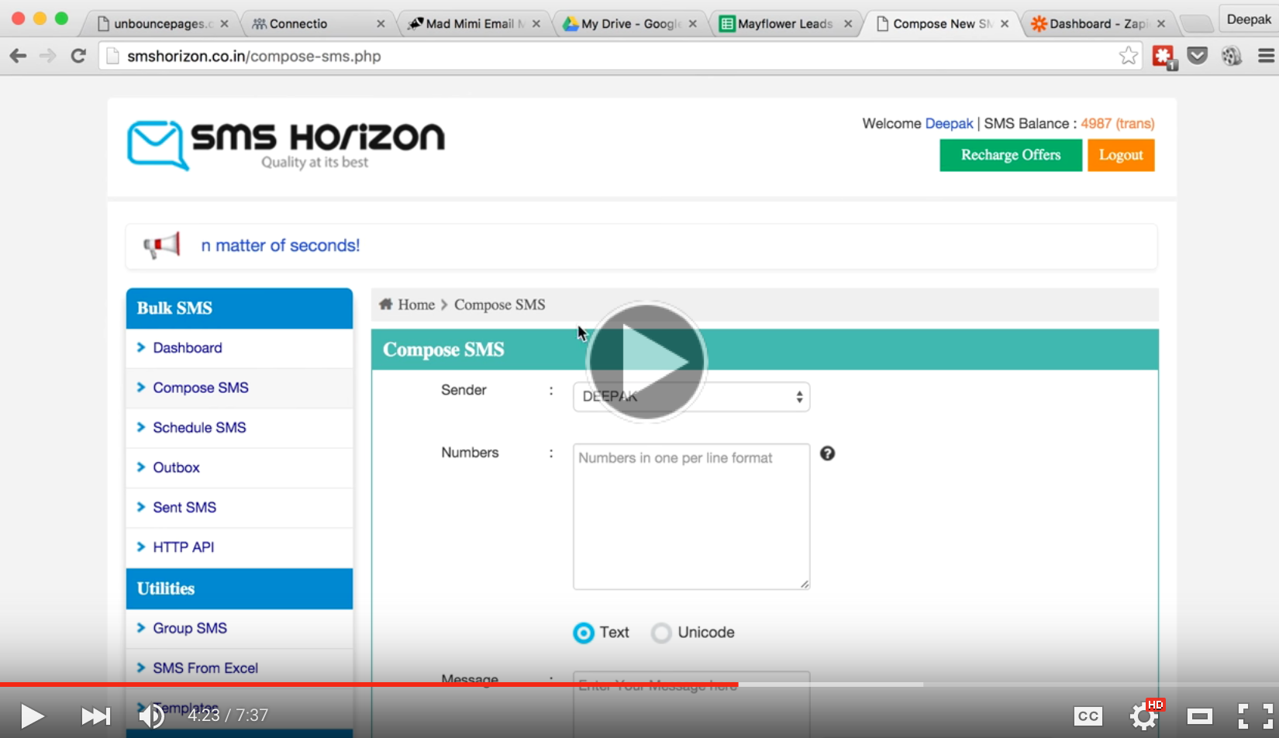Switch to the My Drive - Google tab
Viewport: 1279px width, 738px height.
[629, 24]
